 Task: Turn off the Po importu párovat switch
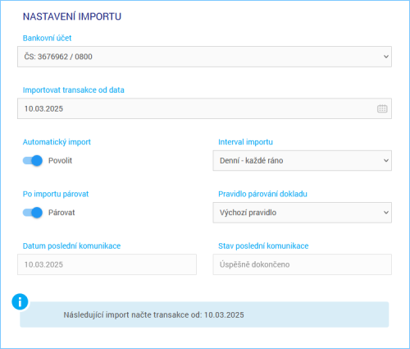[x=33, y=213]
